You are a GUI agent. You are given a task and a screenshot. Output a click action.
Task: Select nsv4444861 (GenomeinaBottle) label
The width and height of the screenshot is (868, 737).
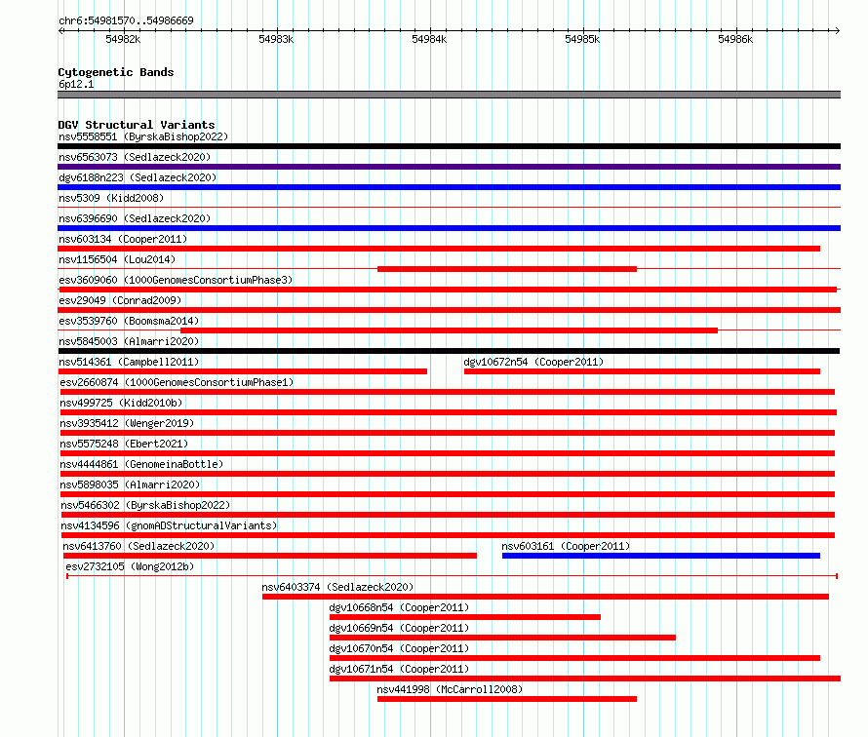coord(141,464)
